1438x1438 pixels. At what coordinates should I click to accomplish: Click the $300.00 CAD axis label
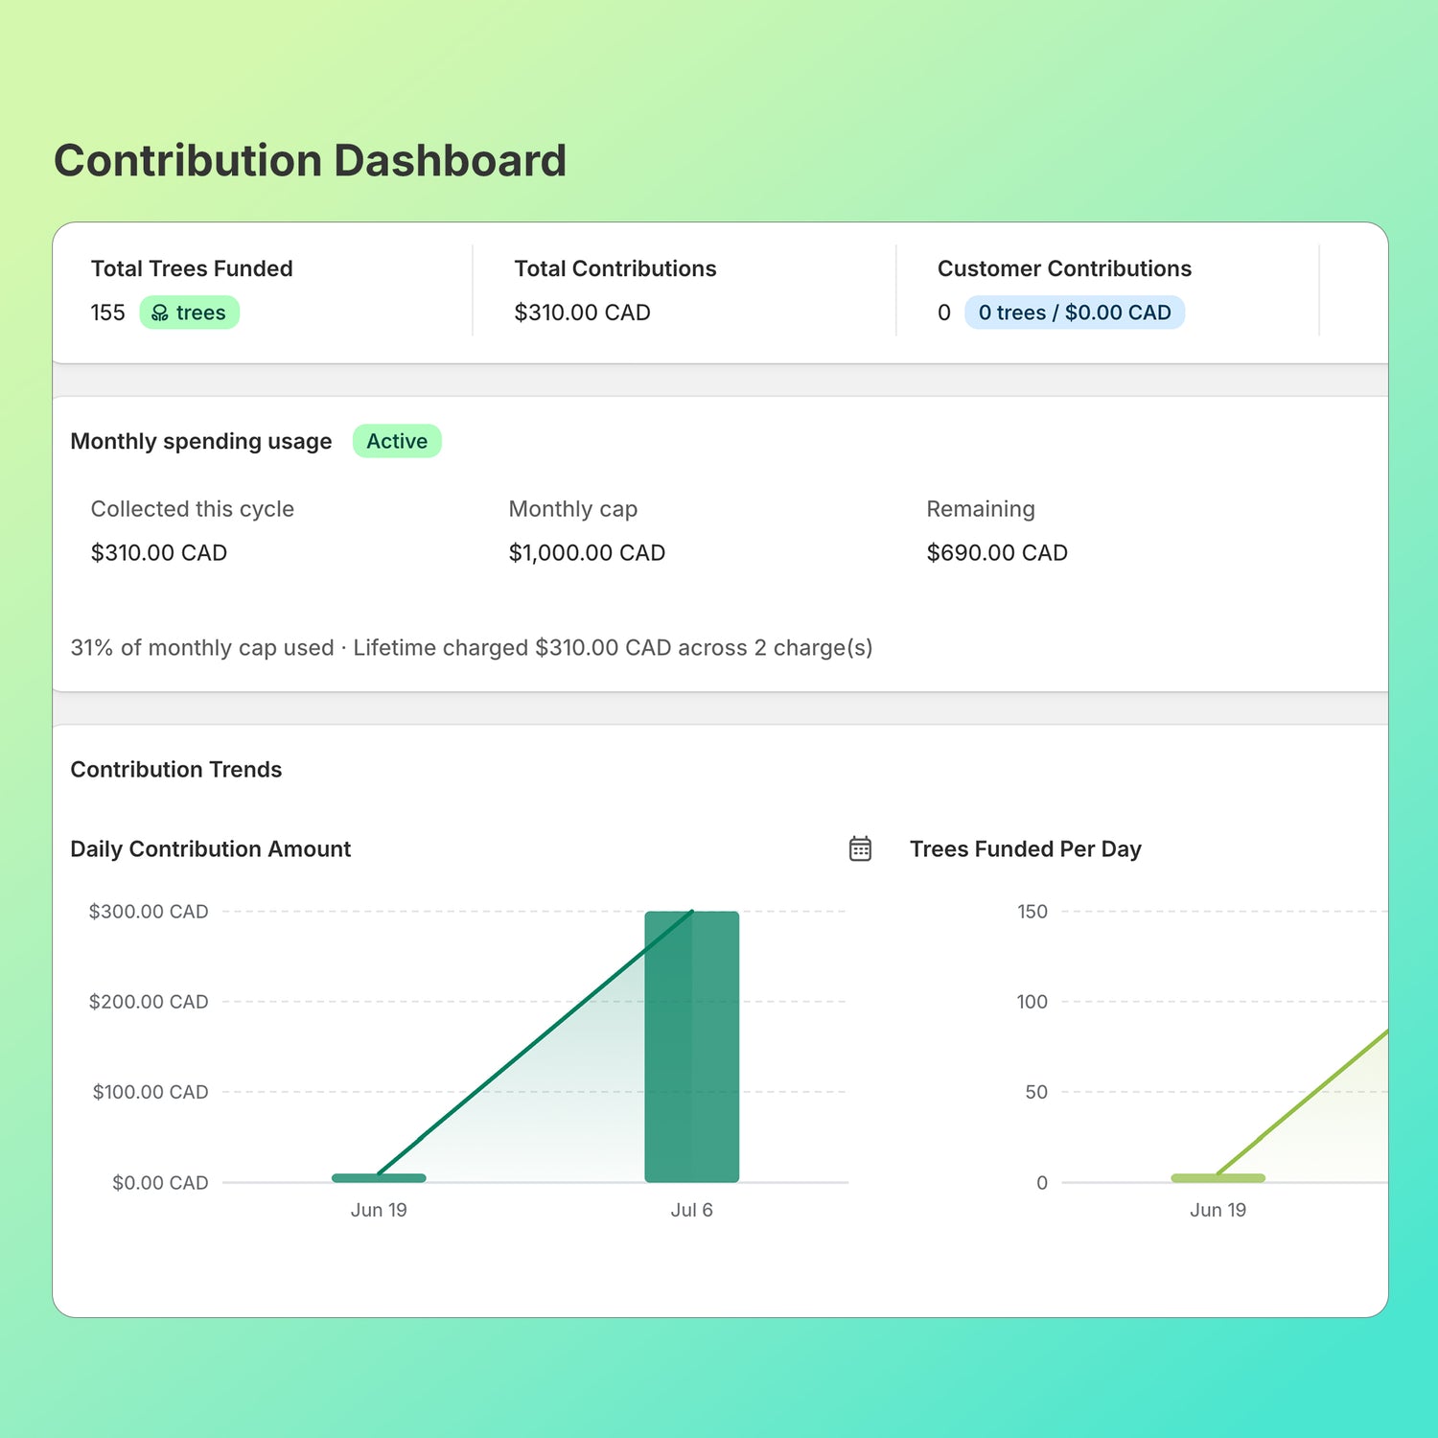149,912
